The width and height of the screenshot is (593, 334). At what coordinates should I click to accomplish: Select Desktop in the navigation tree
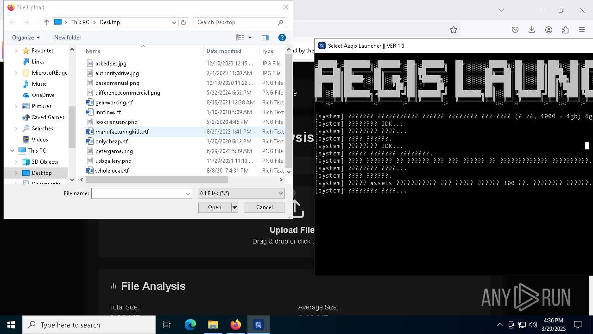tap(42, 173)
